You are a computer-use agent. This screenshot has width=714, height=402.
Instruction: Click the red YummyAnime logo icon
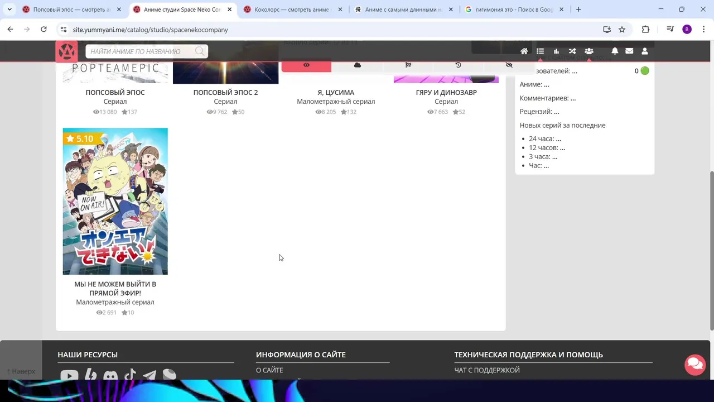pos(66,51)
